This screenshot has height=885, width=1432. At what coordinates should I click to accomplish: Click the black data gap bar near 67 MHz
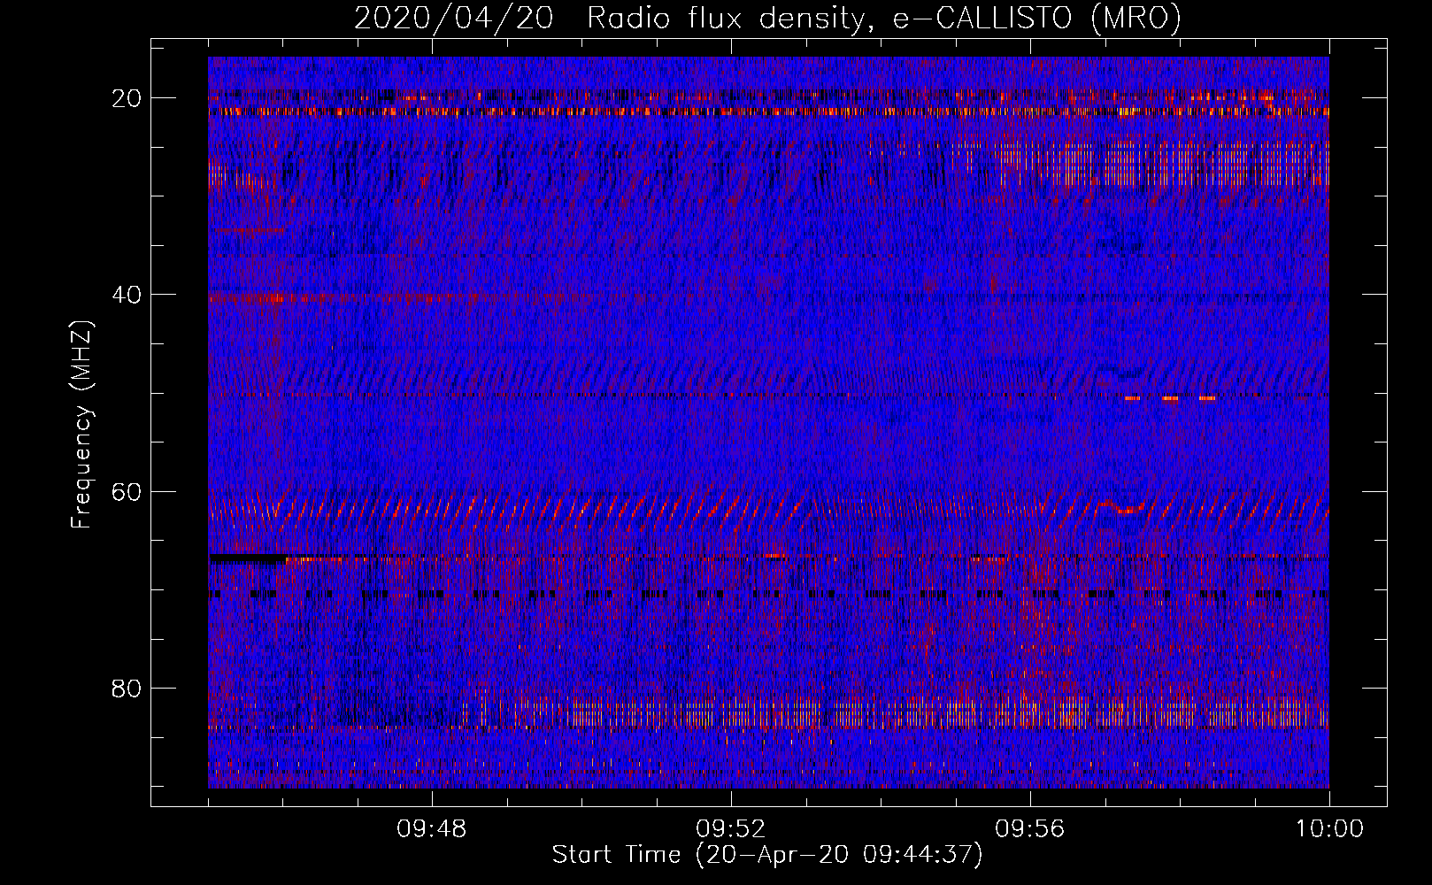tap(249, 558)
